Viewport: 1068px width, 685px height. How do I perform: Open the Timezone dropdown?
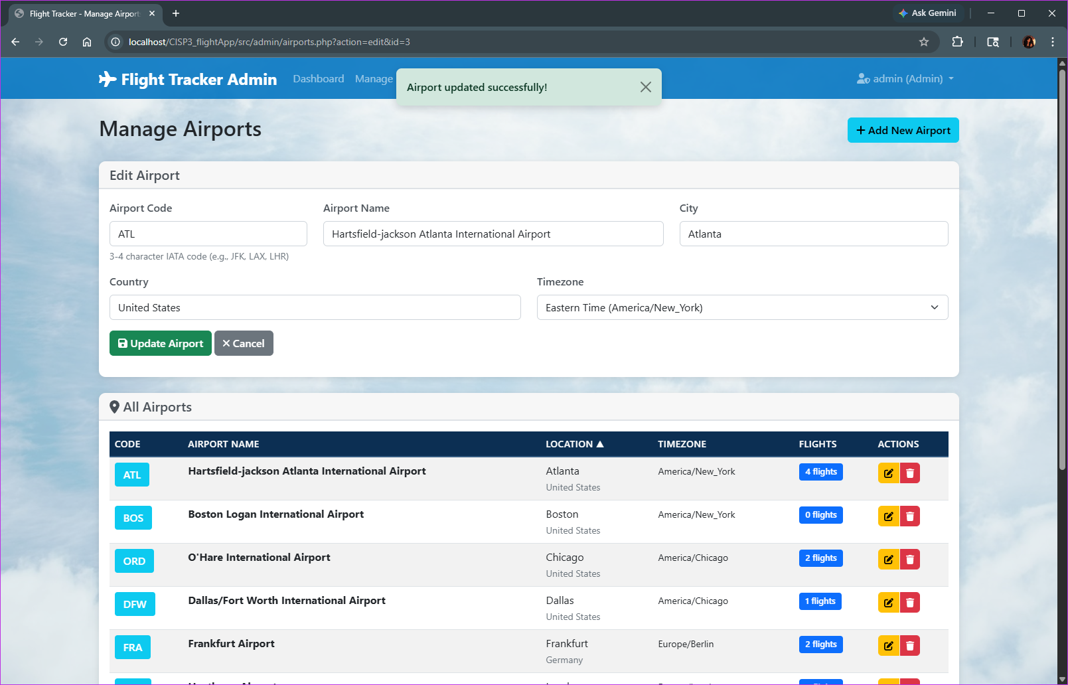pyautogui.click(x=742, y=307)
